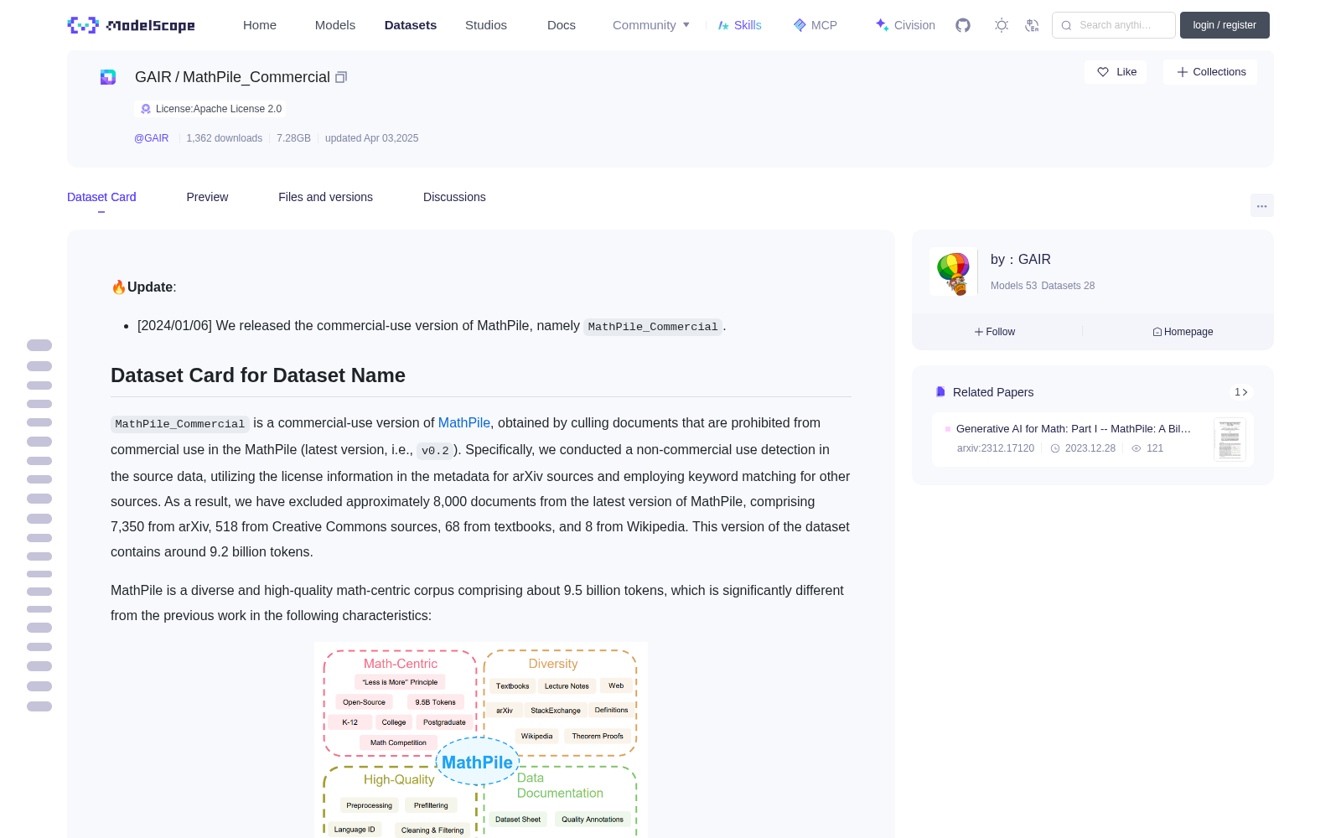This screenshot has width=1341, height=838.
Task: Click the Dataset Card for Dataset Name heading
Action: (x=258, y=375)
